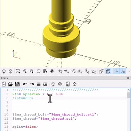The width and height of the screenshot is (131, 131).
Task: Indent the selected code
Action: point(45,84)
